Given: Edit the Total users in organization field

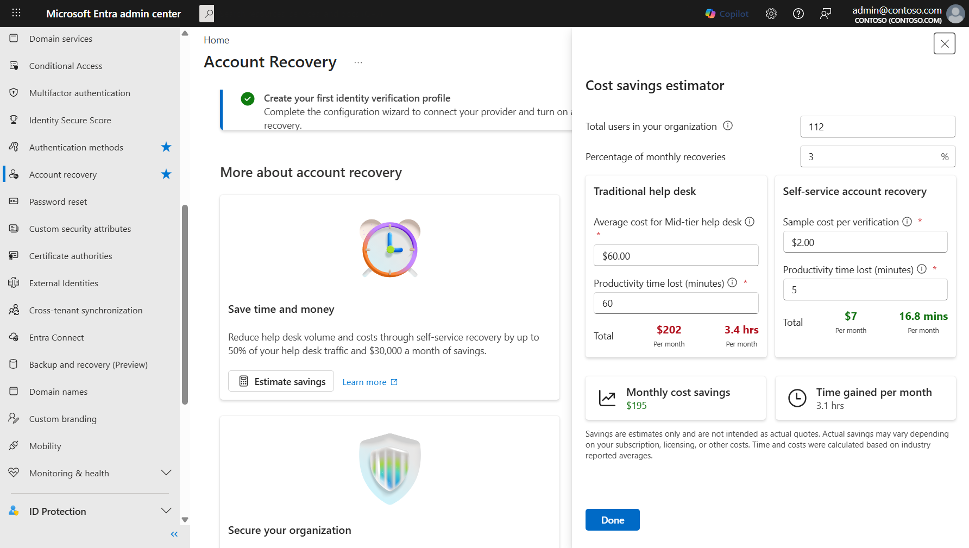Looking at the screenshot, I should click(878, 127).
